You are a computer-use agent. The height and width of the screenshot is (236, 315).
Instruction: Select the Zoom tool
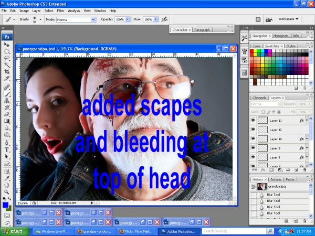coord(7,192)
